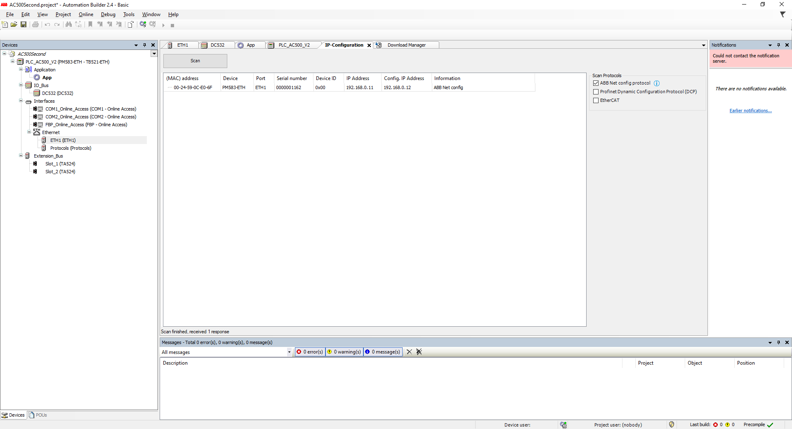The width and height of the screenshot is (792, 429).
Task: Collapse the IO_Bus tree node
Action: [21, 85]
